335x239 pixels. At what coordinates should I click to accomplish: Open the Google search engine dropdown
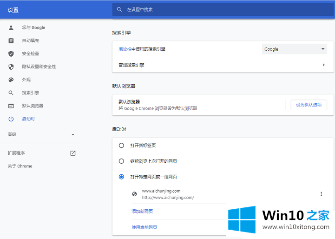pyautogui.click(x=295, y=49)
